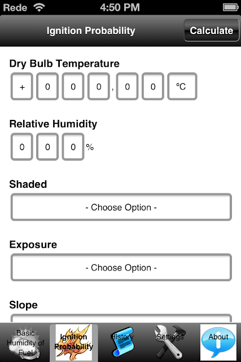The height and width of the screenshot is (362, 241).
Task: Open the Basic Humidity of Fuel tab
Action: [25, 343]
